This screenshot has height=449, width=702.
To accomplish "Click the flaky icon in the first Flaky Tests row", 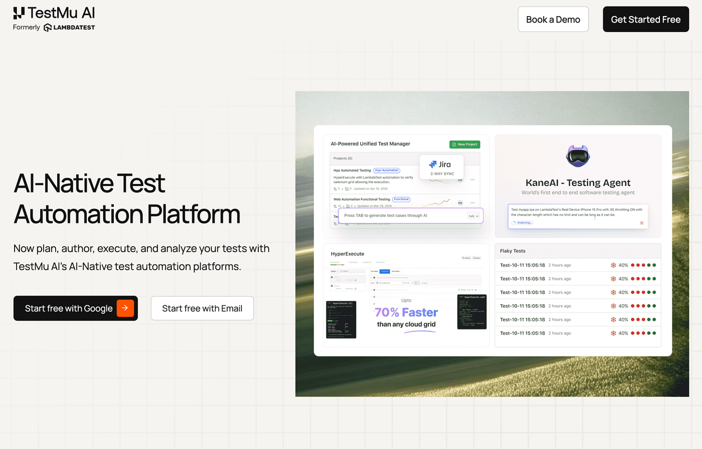I will coord(613,265).
